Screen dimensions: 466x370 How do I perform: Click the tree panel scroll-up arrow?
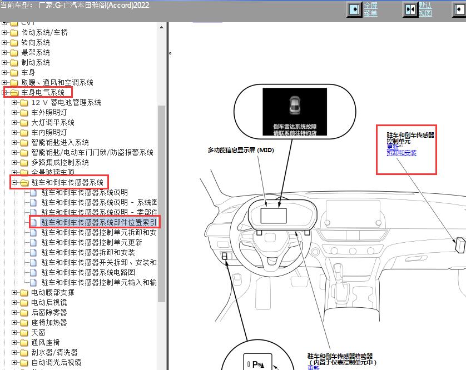161,27
